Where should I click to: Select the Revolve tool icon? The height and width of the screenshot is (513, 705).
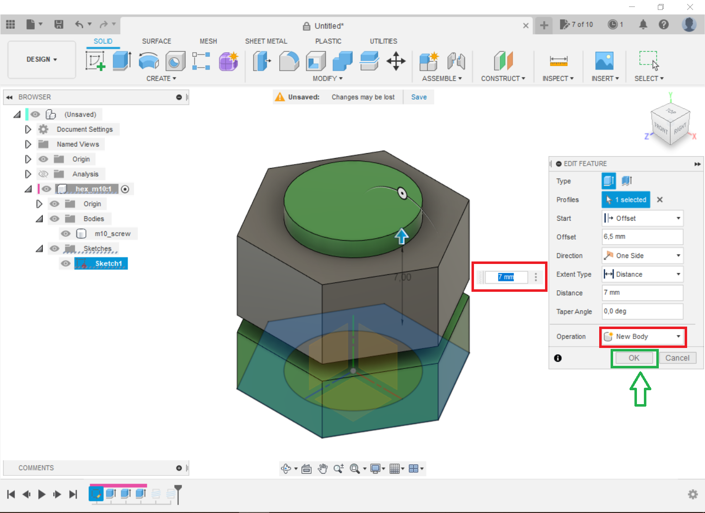(149, 61)
